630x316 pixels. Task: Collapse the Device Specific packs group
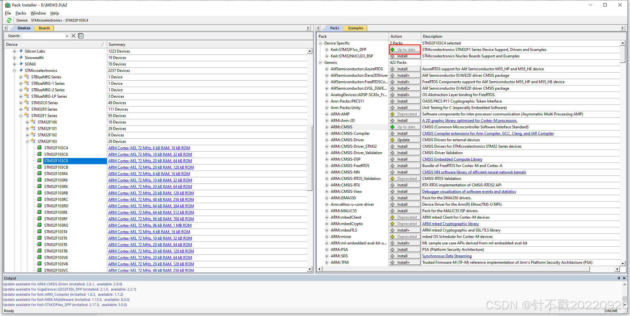coord(320,43)
